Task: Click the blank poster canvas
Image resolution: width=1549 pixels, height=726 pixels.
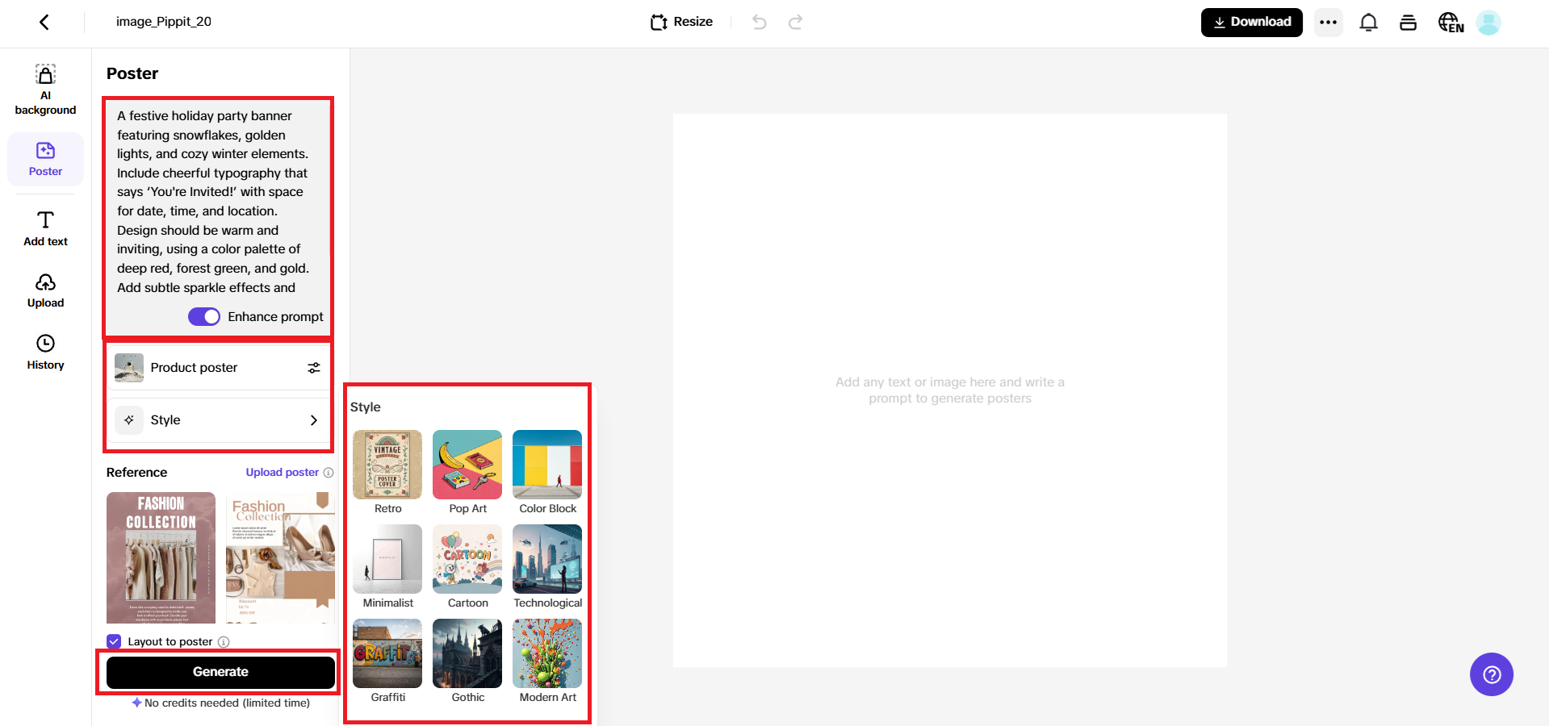Action: tap(950, 390)
